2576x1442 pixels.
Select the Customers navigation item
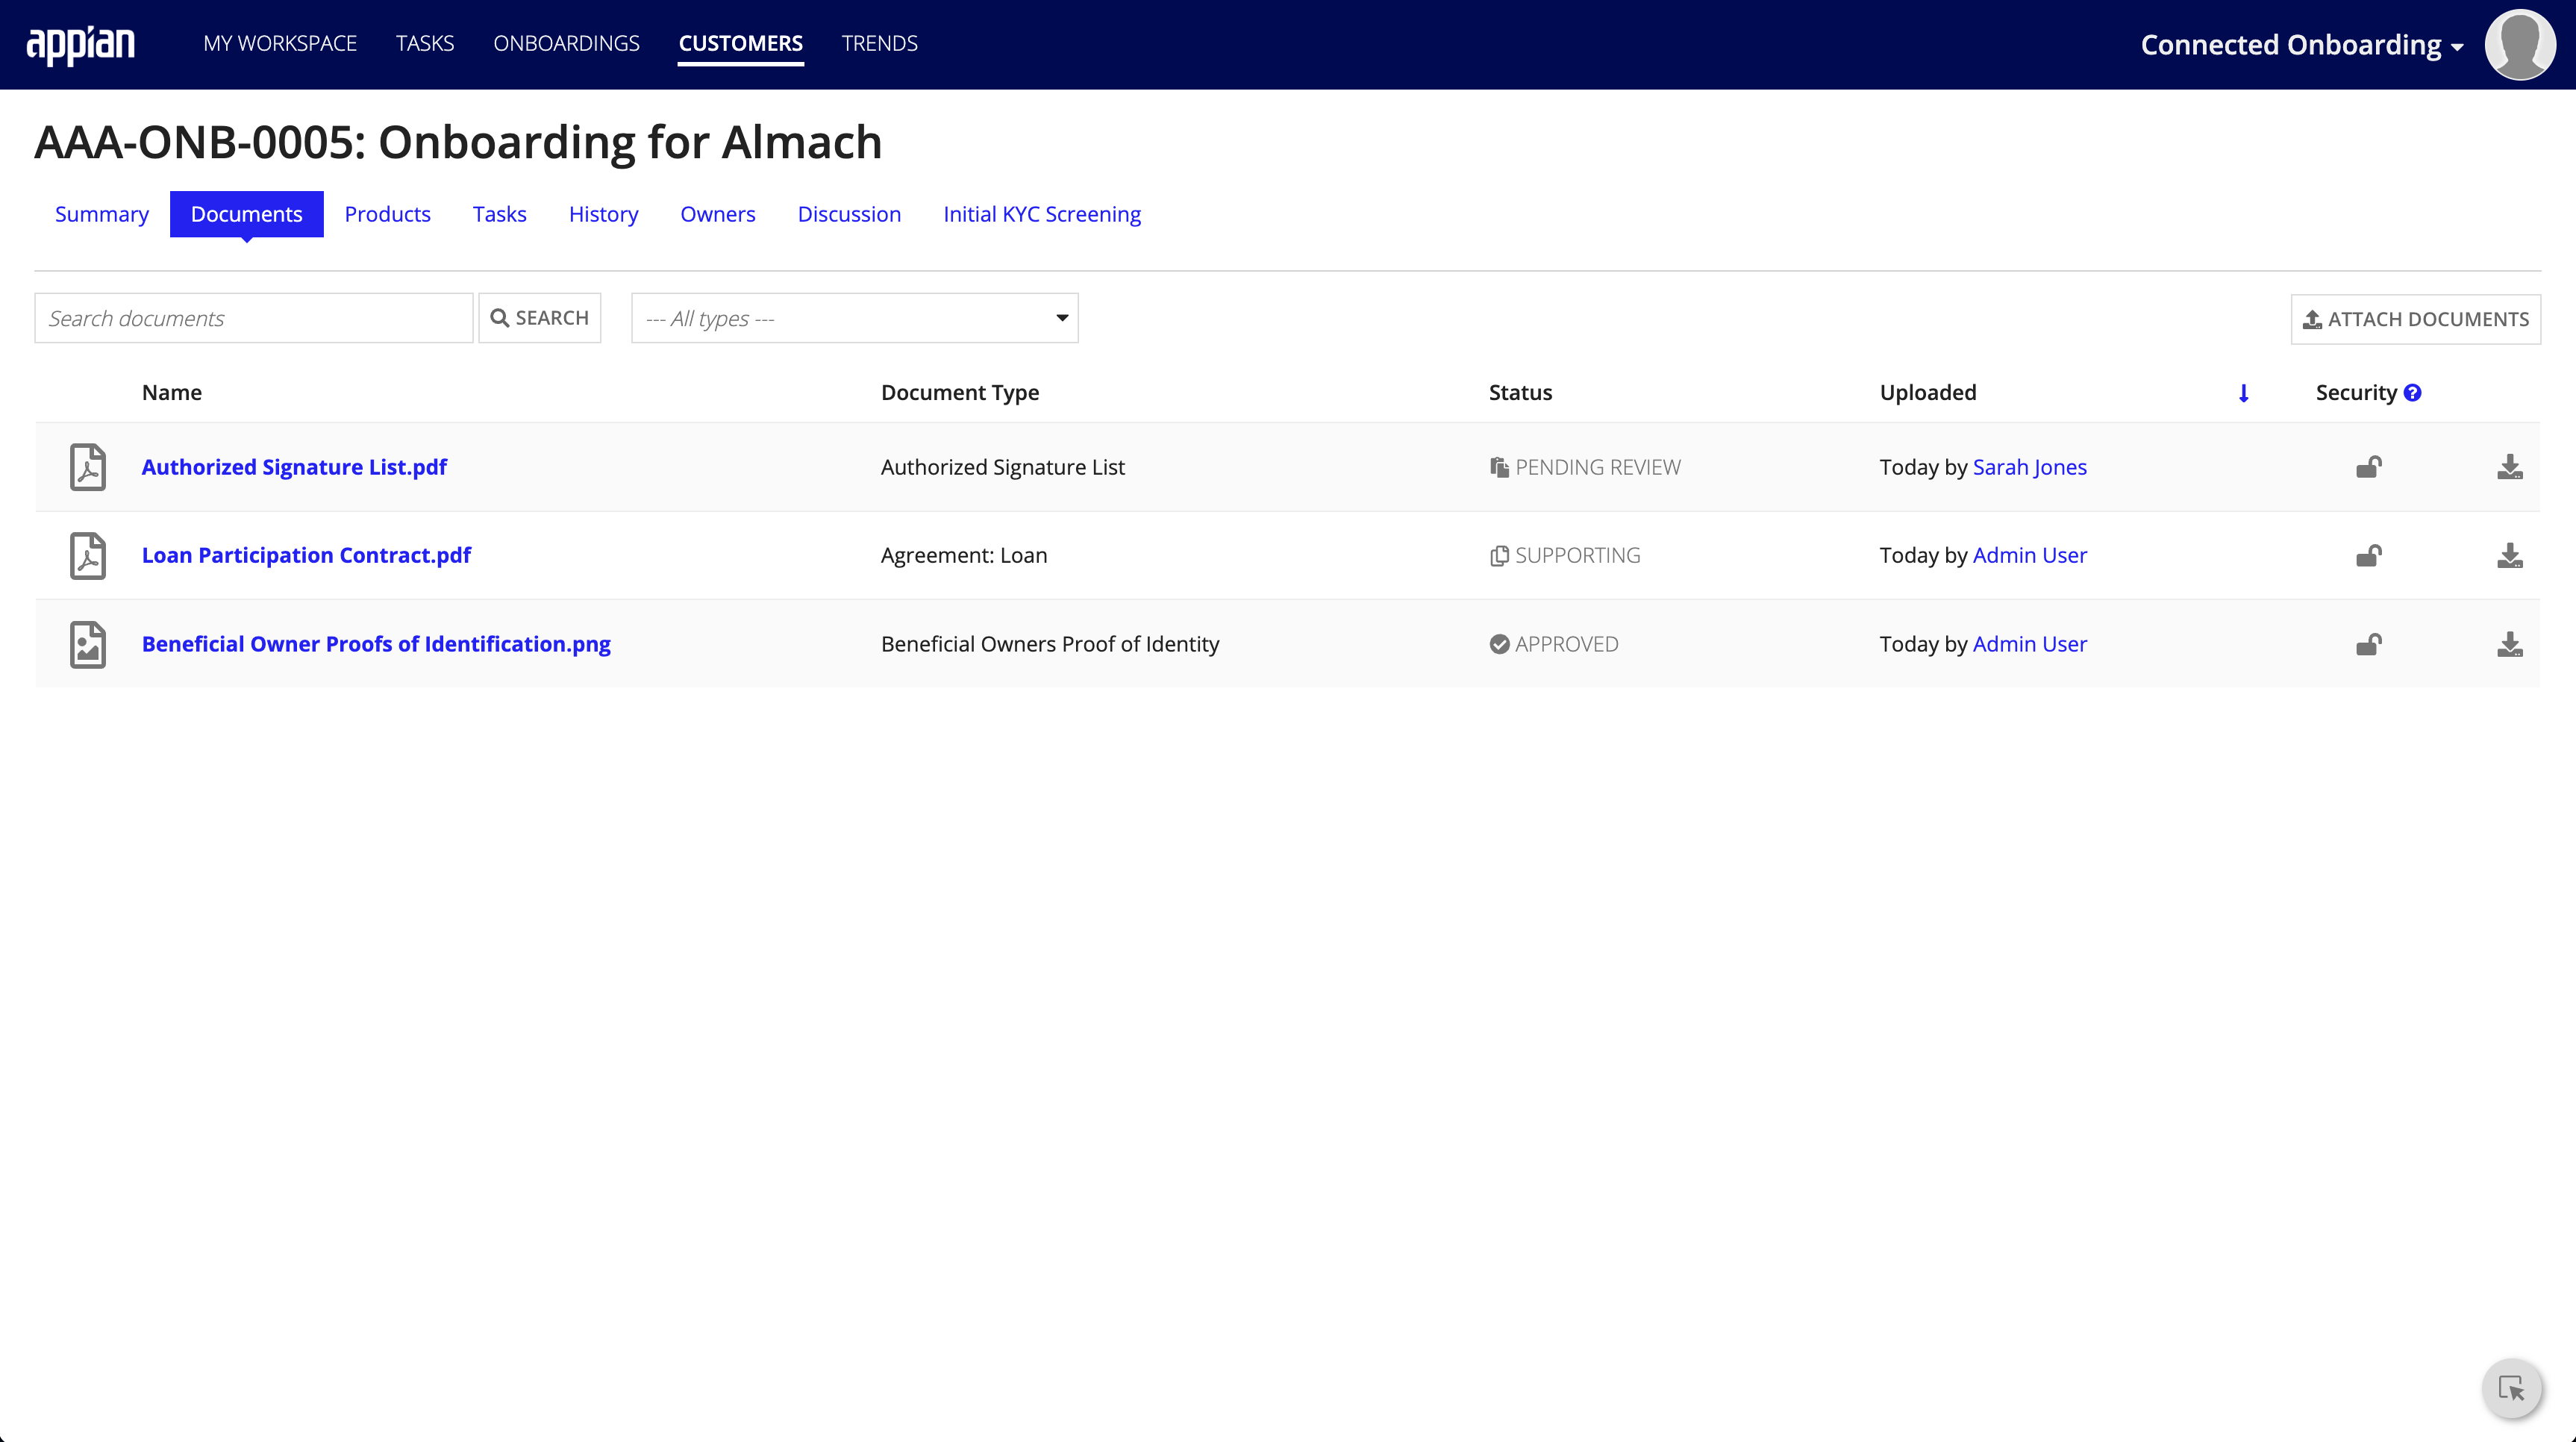click(741, 43)
